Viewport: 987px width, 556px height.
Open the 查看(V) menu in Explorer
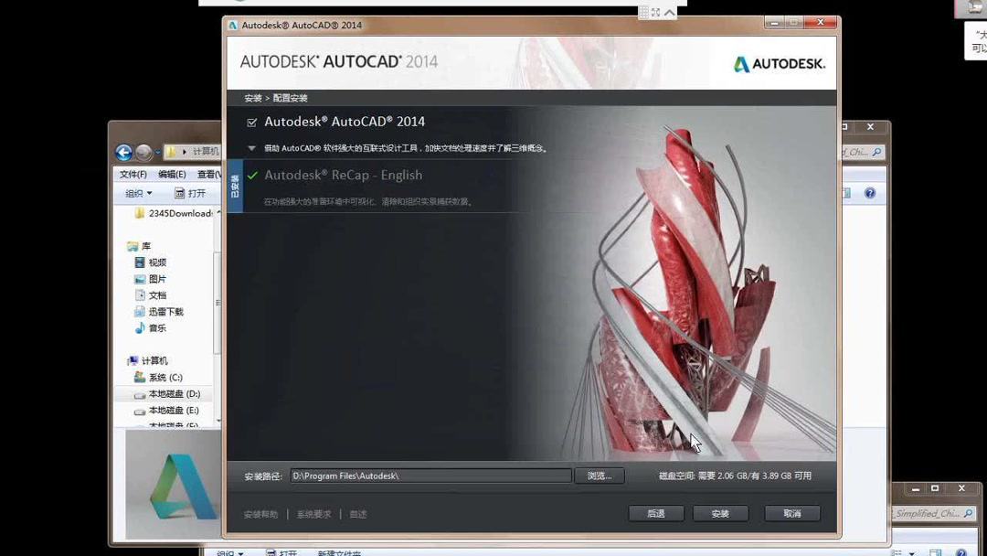point(207,172)
